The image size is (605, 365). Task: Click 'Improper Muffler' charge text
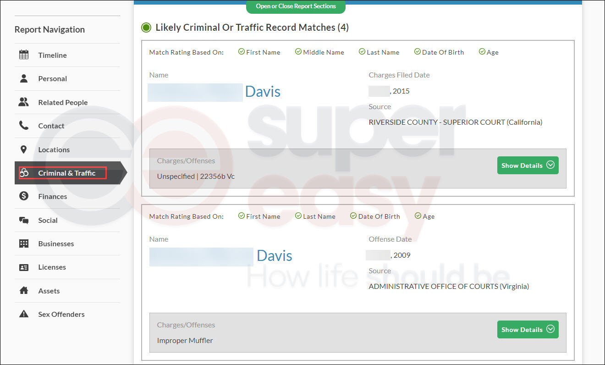[185, 340]
